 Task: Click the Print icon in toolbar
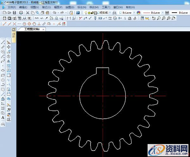(21, 12)
